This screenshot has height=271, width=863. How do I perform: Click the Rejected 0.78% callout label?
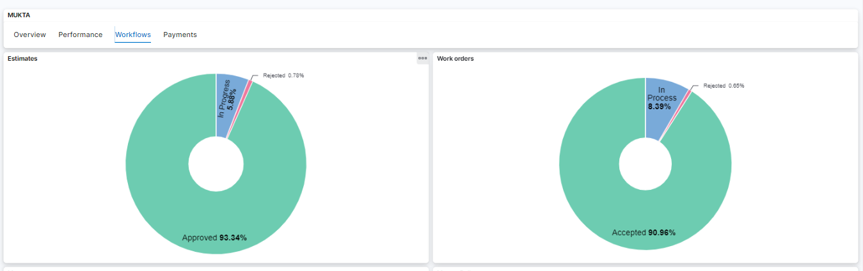point(283,75)
